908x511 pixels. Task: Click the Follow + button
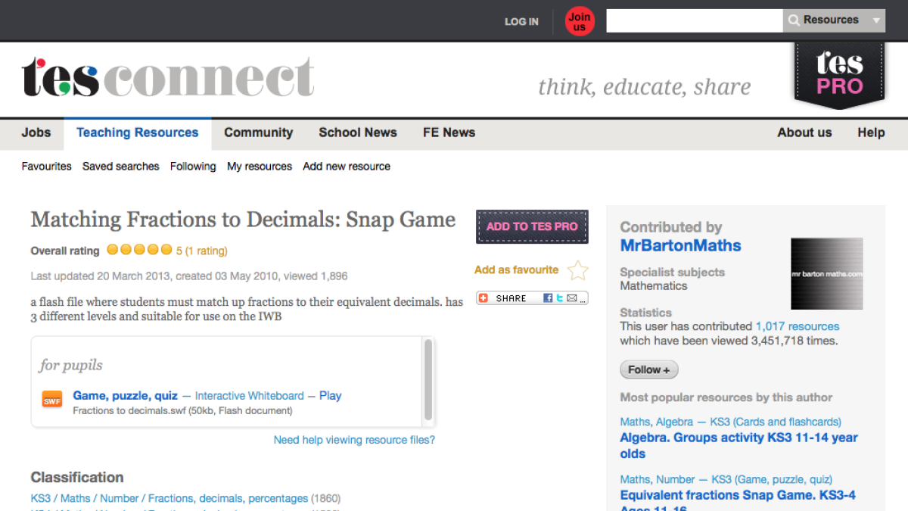tap(648, 369)
